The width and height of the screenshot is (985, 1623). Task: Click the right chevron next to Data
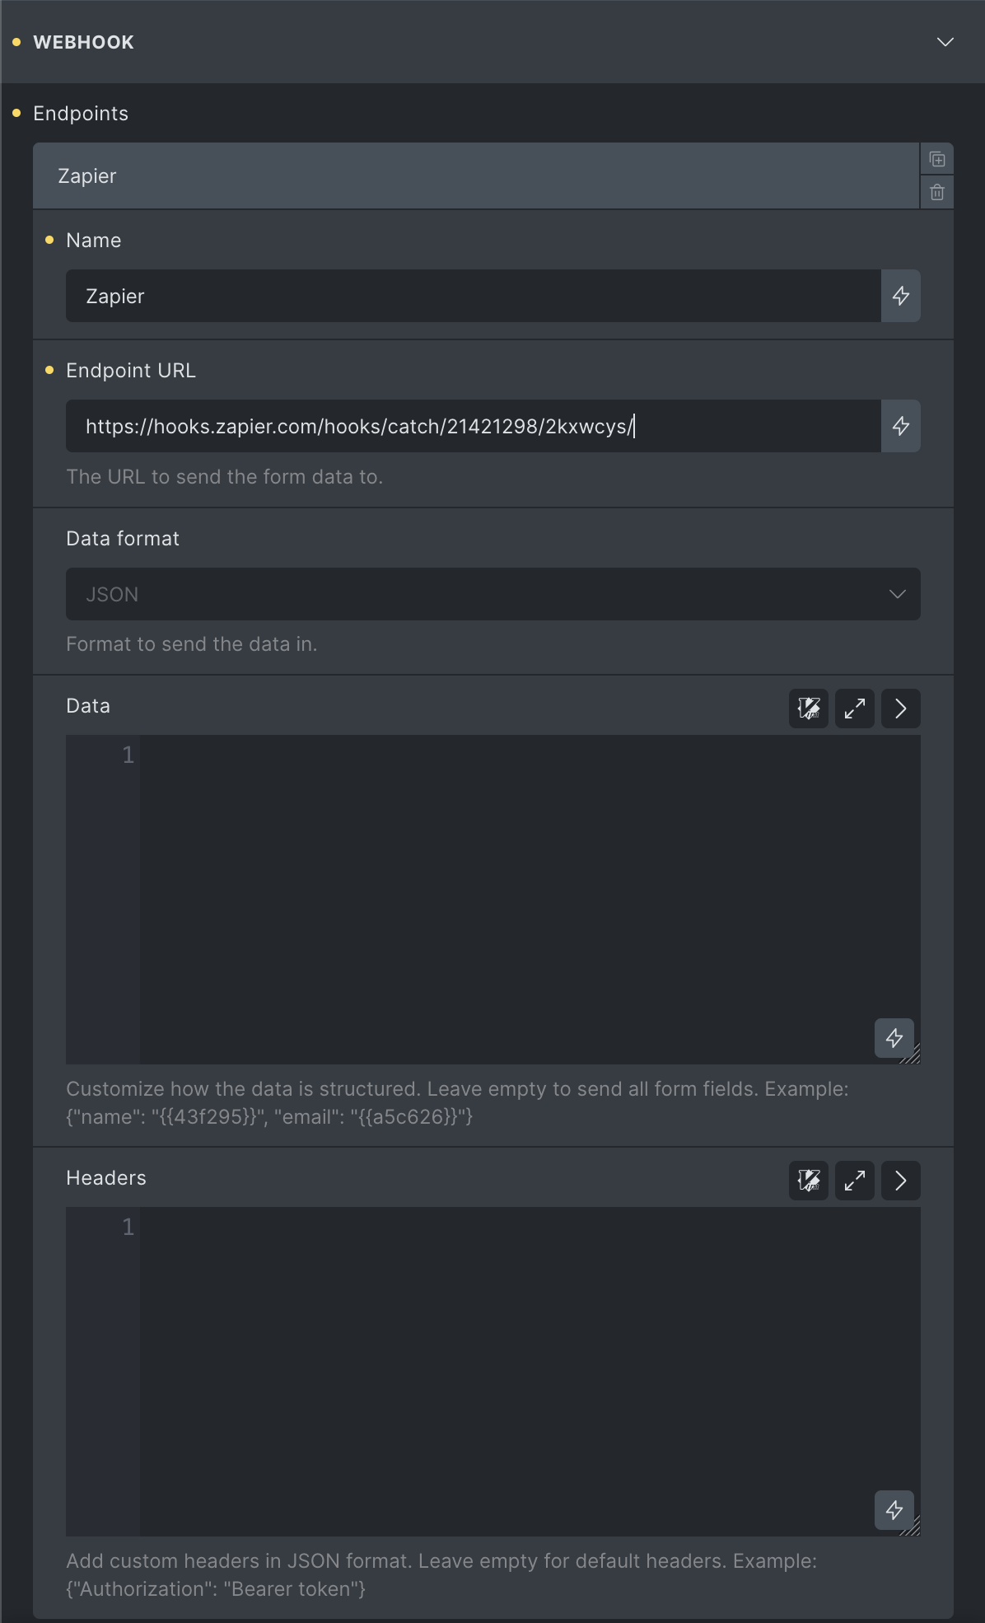click(900, 709)
